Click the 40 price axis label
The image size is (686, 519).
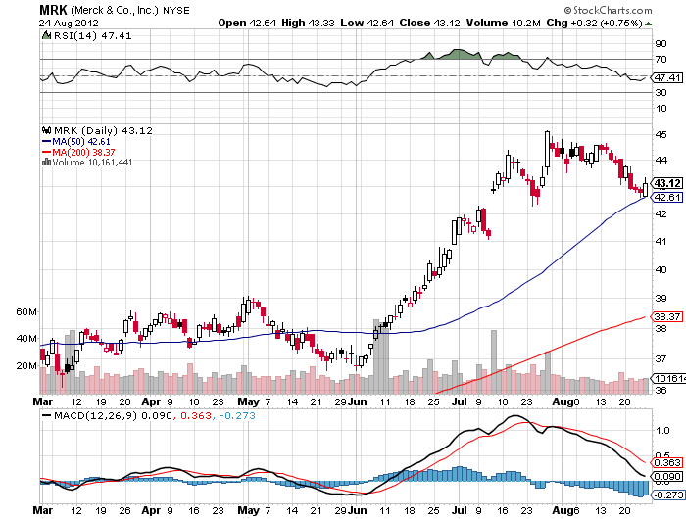[661, 269]
